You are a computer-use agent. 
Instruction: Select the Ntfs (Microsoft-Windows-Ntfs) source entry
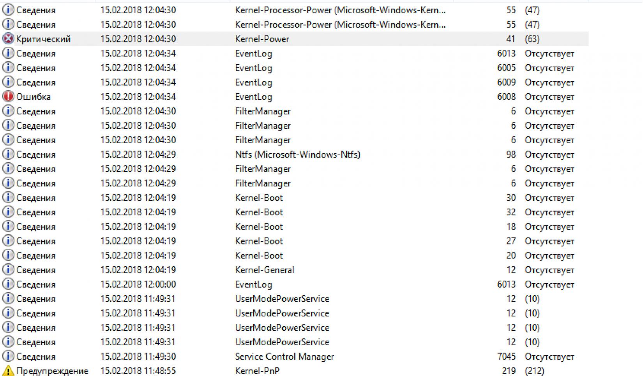[x=297, y=155]
